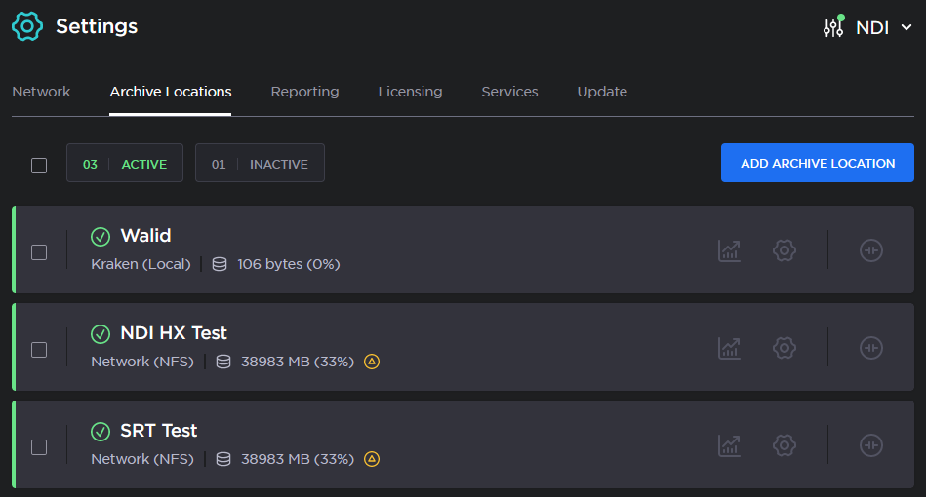This screenshot has width=926, height=497.
Task: Toggle the select-all checkbox
Action: [x=39, y=165]
